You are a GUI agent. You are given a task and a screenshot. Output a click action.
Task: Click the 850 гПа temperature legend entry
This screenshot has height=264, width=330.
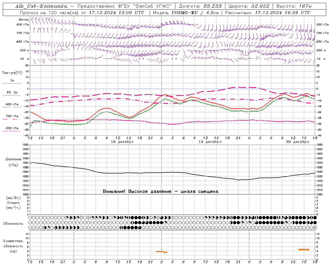pyautogui.click(x=12, y=104)
